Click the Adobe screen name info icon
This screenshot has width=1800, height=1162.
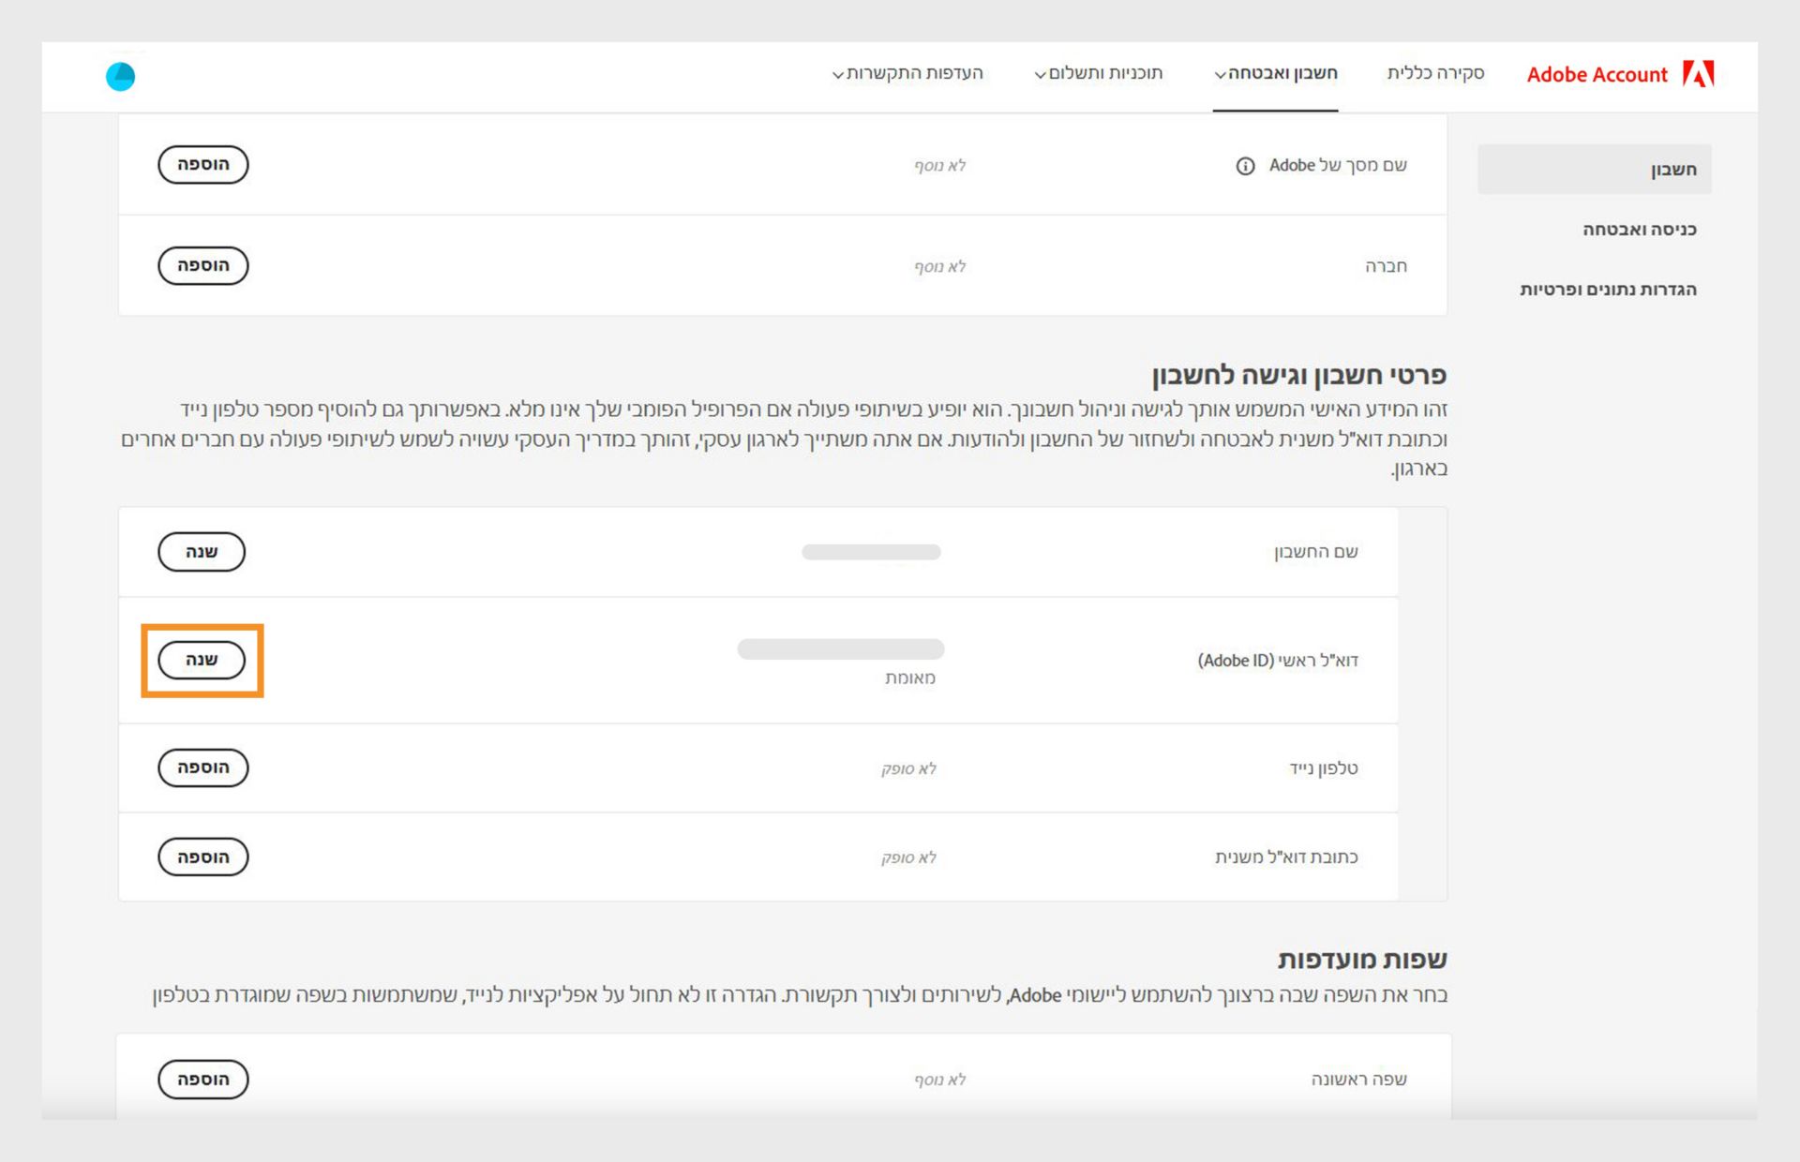pyautogui.click(x=1245, y=166)
